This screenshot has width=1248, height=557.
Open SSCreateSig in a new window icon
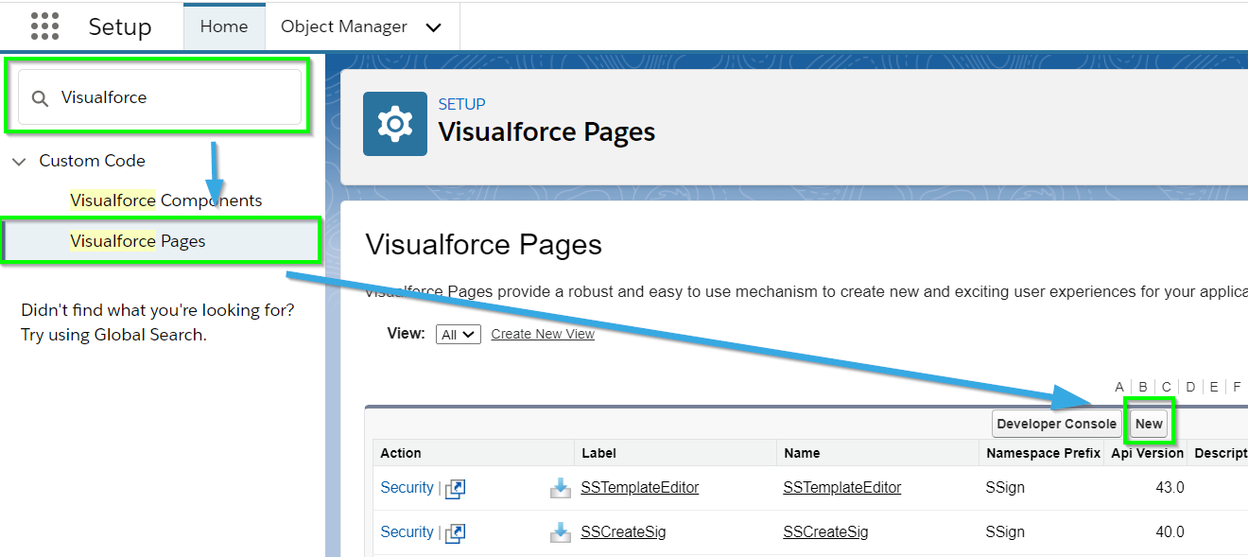(x=455, y=532)
